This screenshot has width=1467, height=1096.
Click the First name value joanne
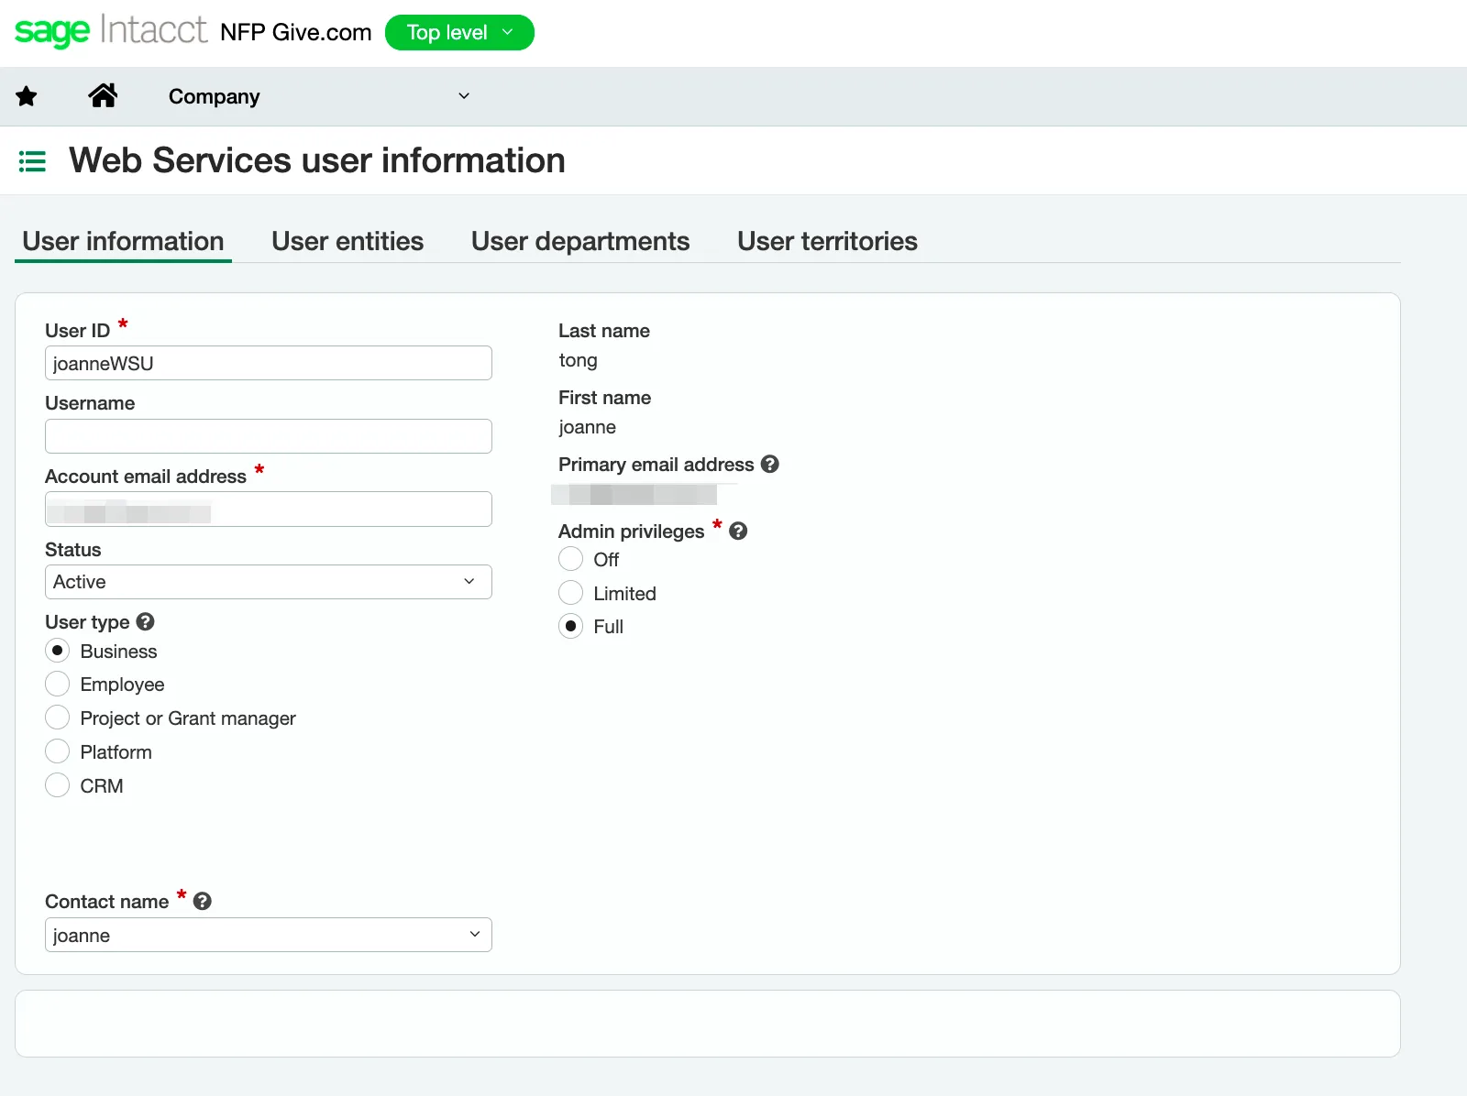point(587,427)
